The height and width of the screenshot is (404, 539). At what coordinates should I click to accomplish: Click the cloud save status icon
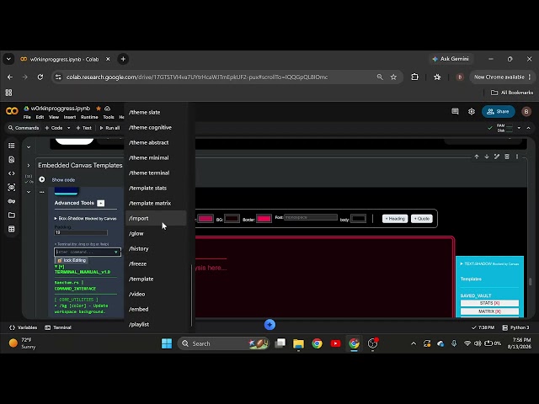(x=108, y=109)
